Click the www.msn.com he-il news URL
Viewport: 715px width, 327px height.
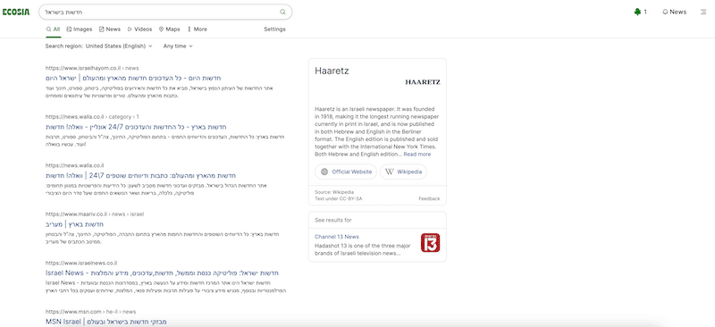coord(91,312)
